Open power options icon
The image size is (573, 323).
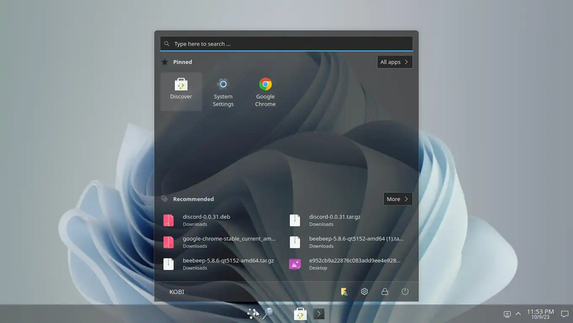(405, 291)
